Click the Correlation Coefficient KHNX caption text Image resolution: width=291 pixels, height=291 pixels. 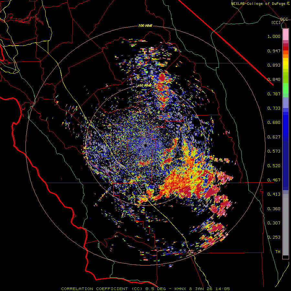click(145, 289)
